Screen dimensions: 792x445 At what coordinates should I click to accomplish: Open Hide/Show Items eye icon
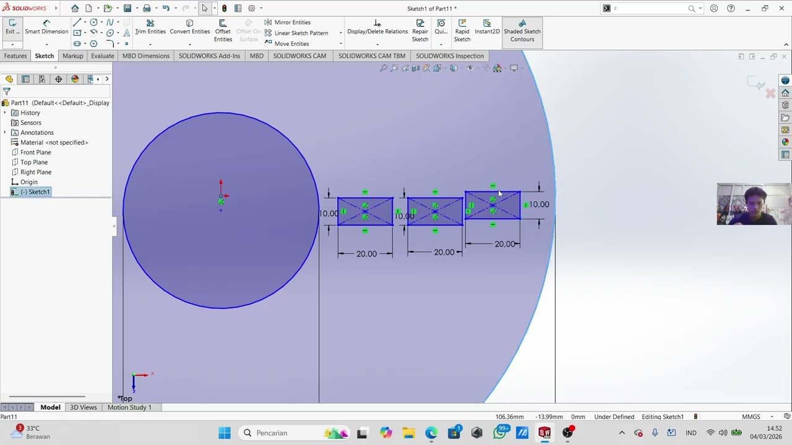coord(470,68)
